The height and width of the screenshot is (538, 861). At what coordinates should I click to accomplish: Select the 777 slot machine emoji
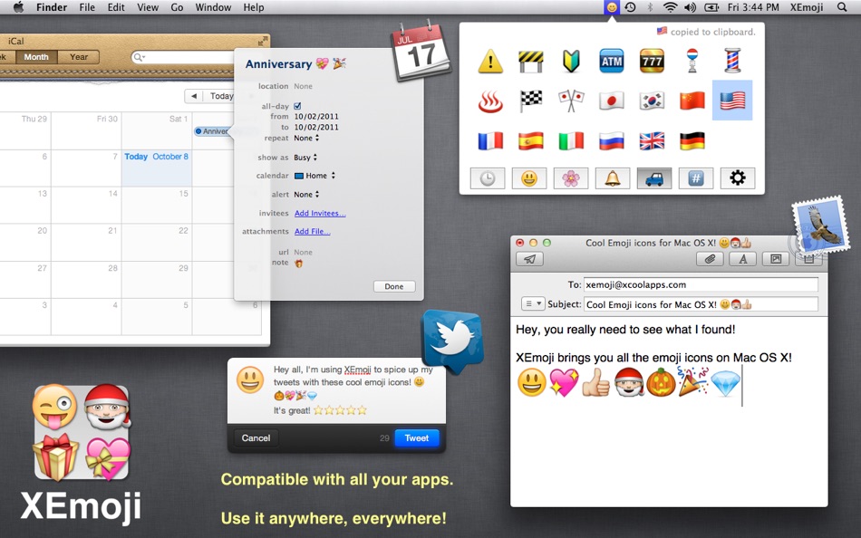coord(652,61)
